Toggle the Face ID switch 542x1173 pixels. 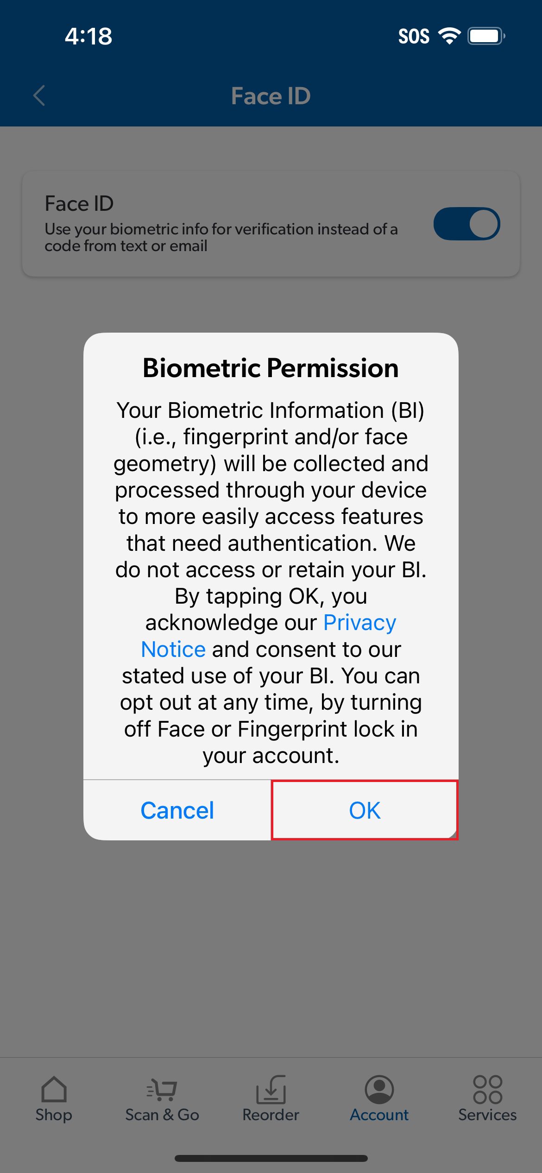point(466,224)
